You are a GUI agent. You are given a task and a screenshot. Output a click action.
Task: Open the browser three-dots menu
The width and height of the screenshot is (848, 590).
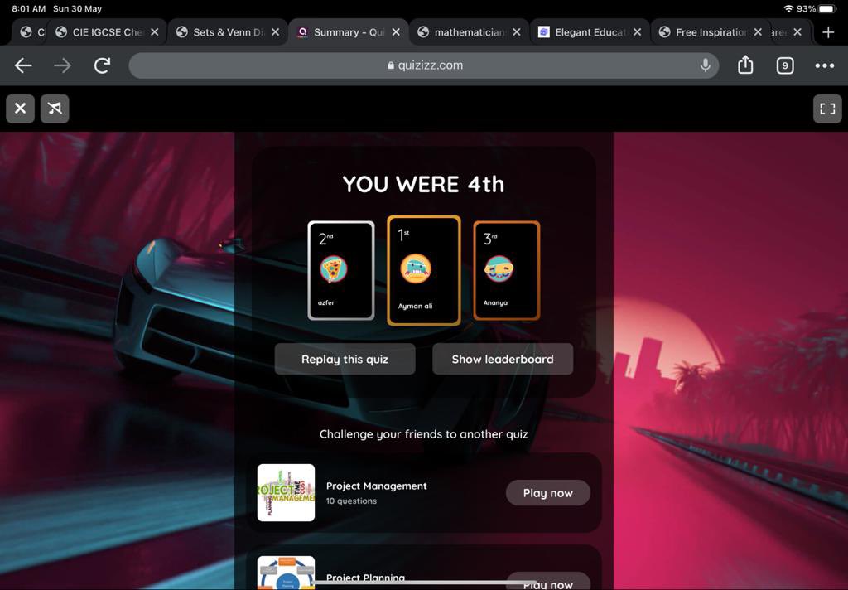[x=824, y=65]
